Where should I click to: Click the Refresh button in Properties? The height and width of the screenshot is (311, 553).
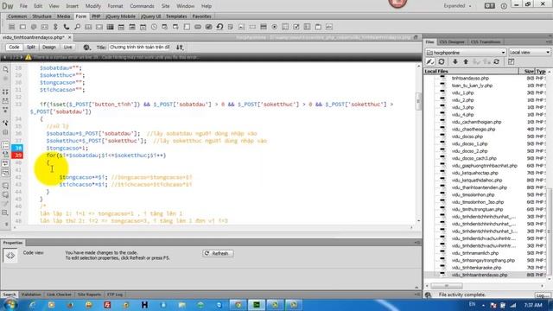pyautogui.click(x=218, y=253)
